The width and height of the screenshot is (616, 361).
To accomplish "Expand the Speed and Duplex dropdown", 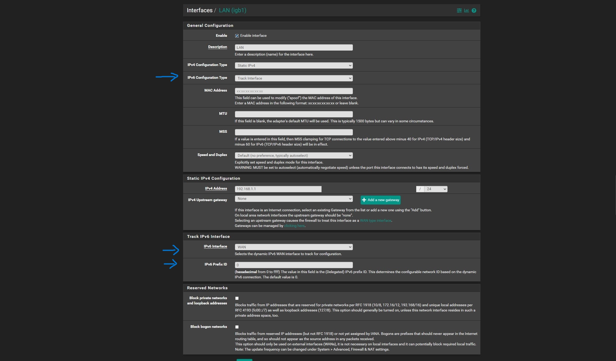I will 293,155.
